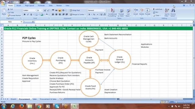Expand the Name Box dropdown arrow
The height and width of the screenshot is (109, 195).
21,22
